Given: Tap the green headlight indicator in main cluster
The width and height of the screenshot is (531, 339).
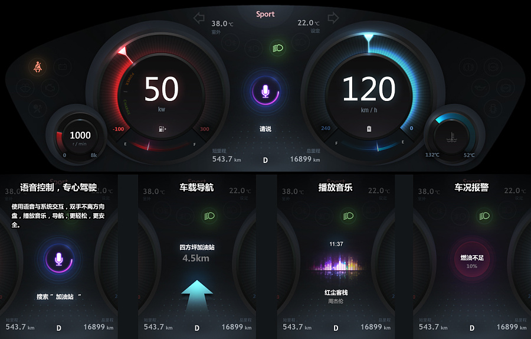Looking at the screenshot, I should click(x=278, y=48).
